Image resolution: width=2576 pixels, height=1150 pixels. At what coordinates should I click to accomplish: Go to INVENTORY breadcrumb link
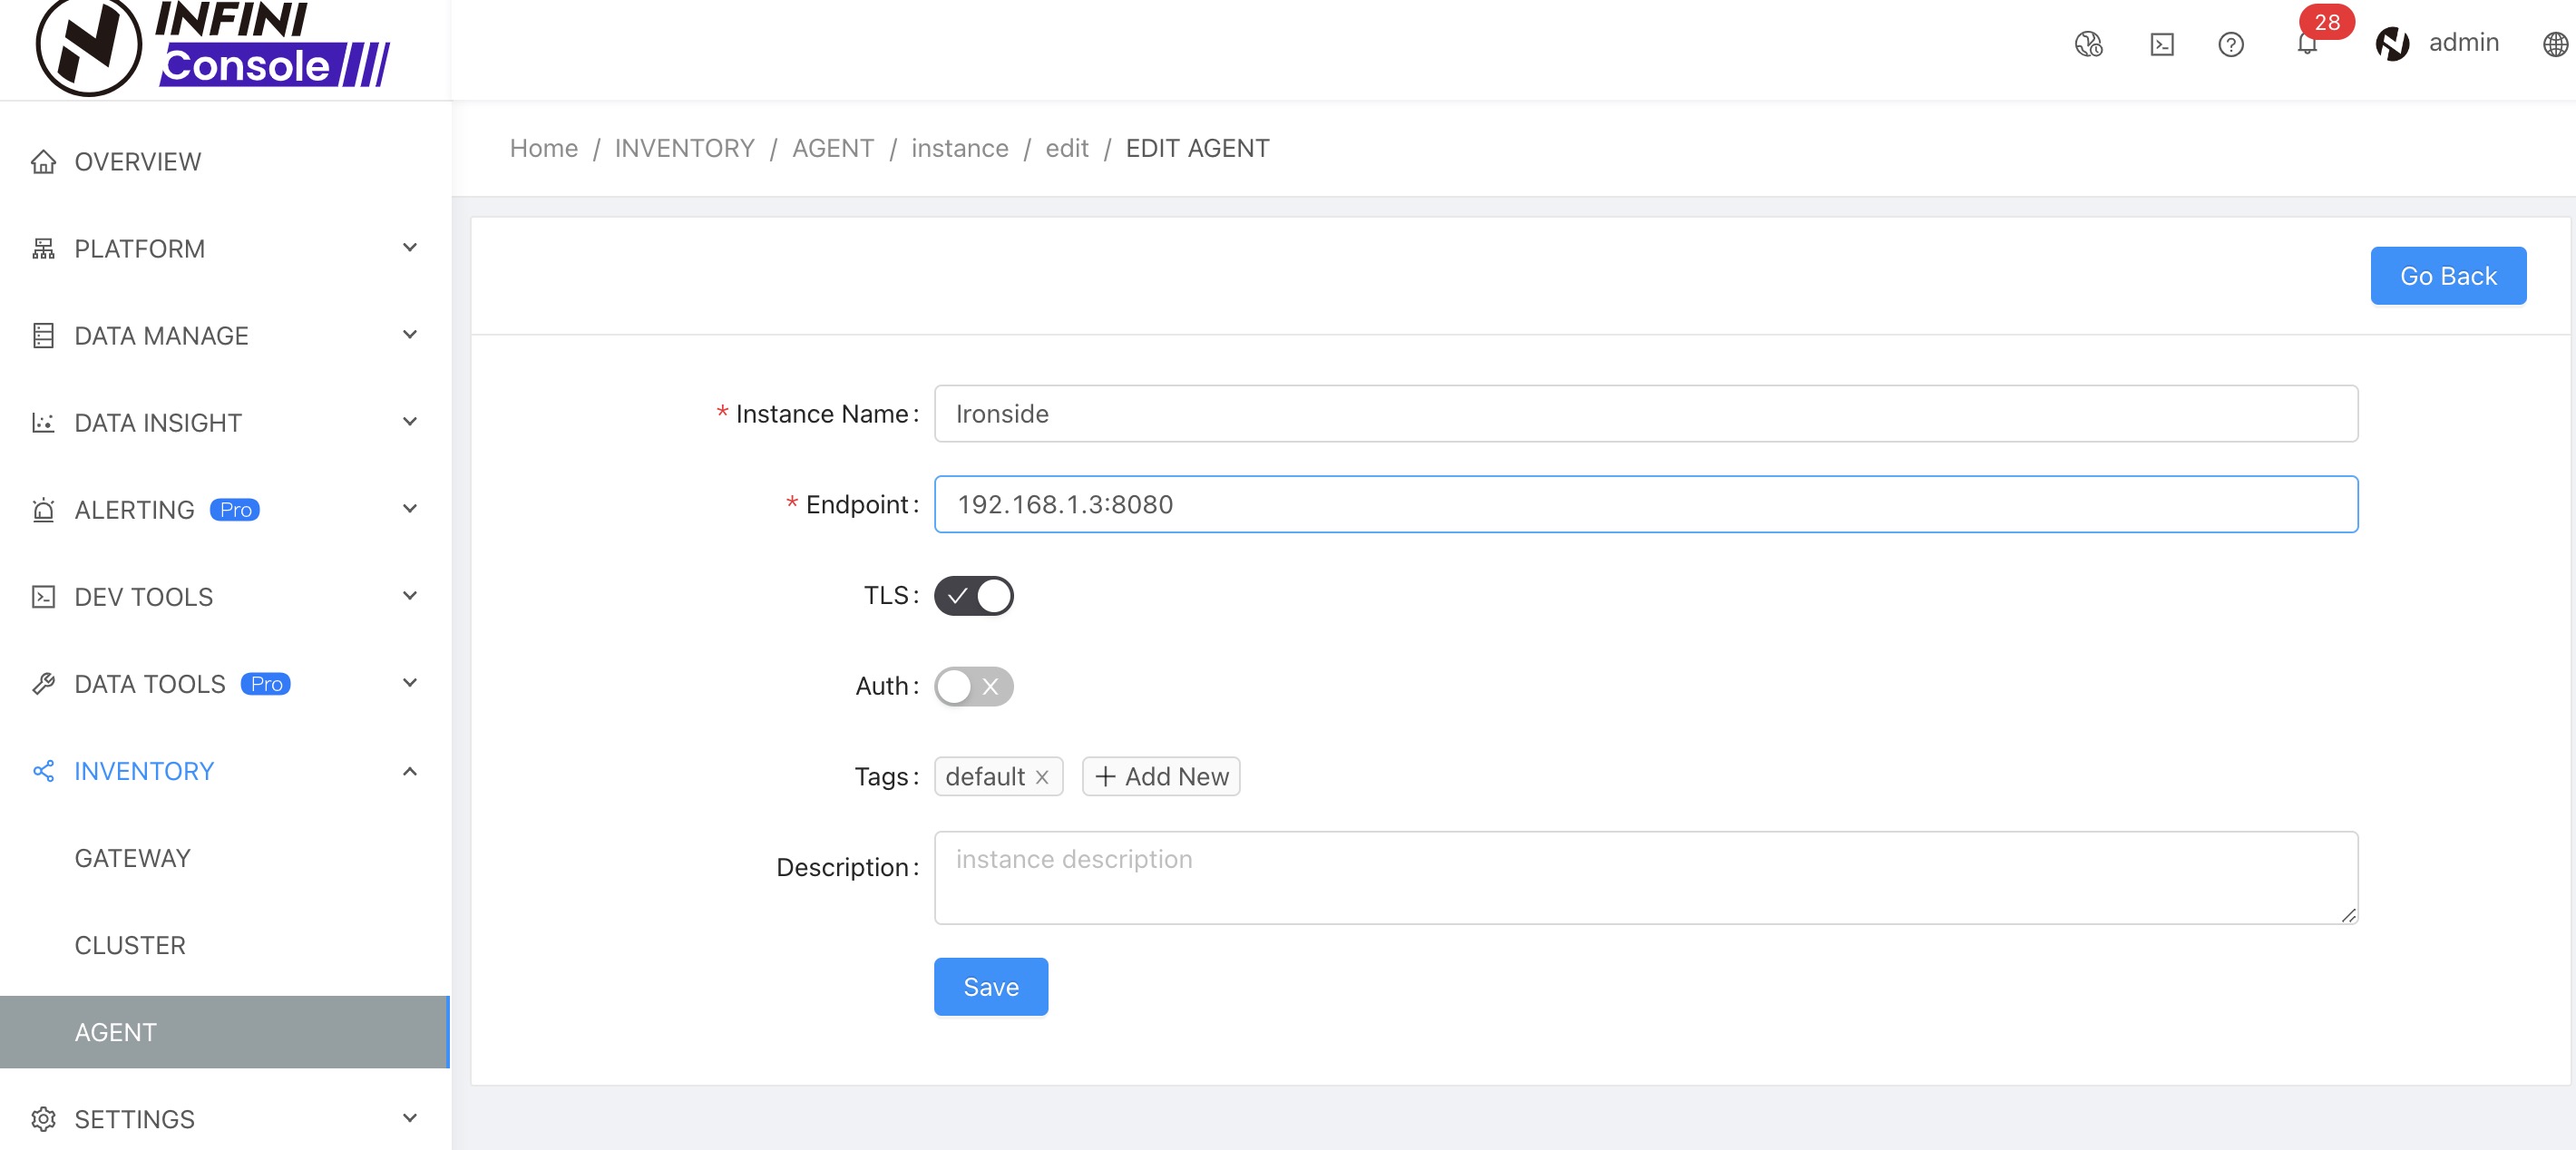click(684, 148)
